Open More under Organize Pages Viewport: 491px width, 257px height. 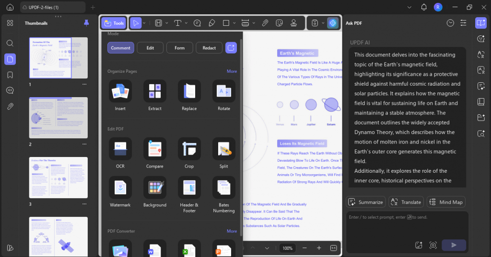coord(232,71)
